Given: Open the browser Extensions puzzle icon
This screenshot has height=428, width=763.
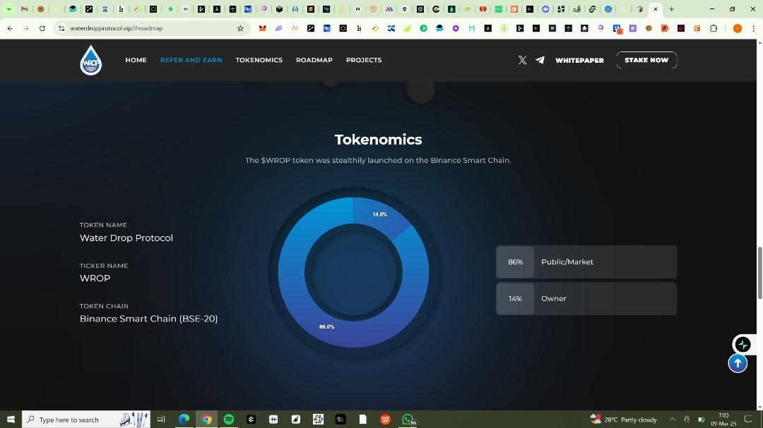Looking at the screenshot, I should [x=714, y=28].
